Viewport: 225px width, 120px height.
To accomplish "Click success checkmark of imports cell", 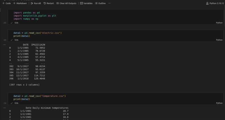I will [x=11, y=23].
